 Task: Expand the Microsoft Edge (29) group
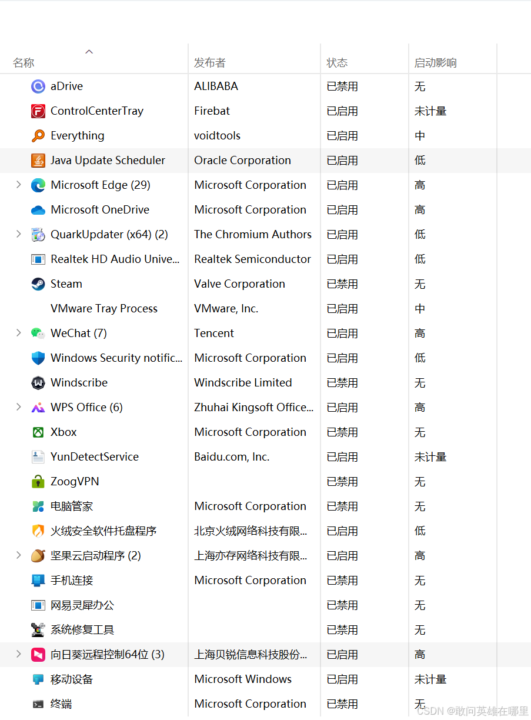point(18,185)
